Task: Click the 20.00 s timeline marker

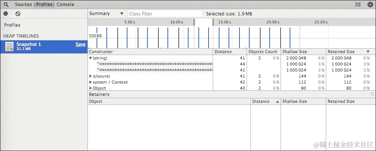Action: (273, 22)
